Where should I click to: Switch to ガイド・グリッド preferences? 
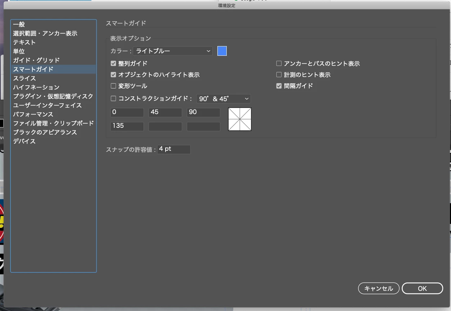click(53, 60)
